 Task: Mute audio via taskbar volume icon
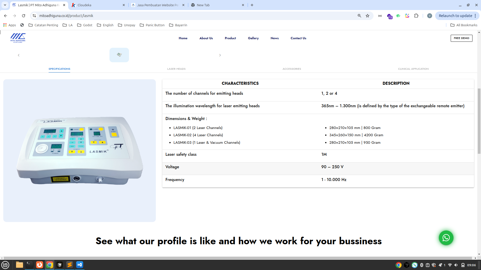[455, 265]
